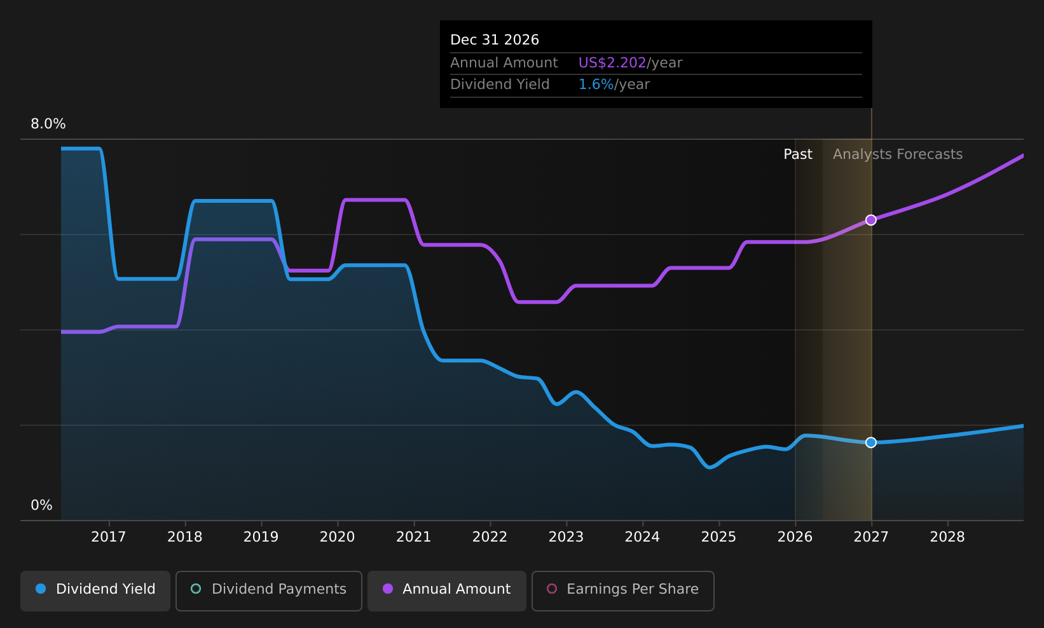Click the Past region label
The height and width of the screenshot is (628, 1044).
798,154
